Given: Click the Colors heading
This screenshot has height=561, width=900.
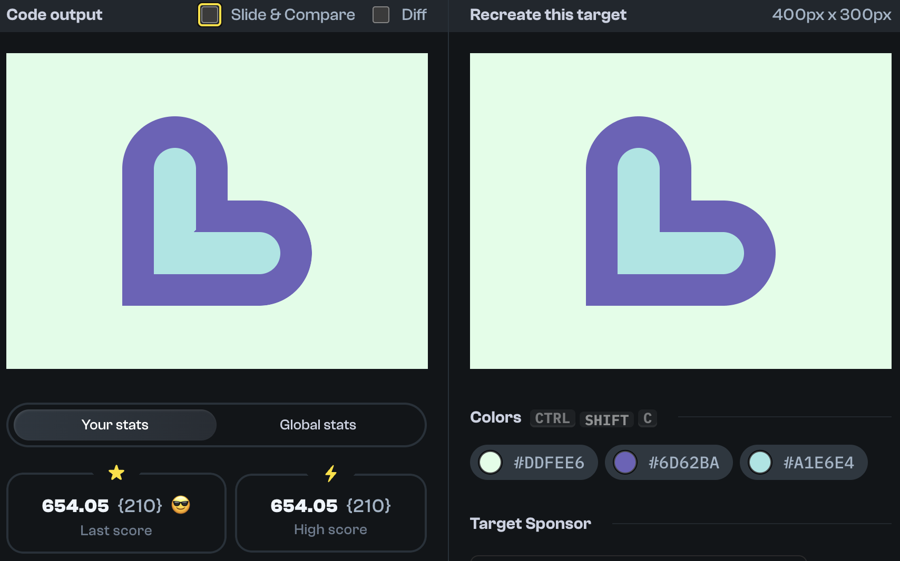Looking at the screenshot, I should click(496, 417).
